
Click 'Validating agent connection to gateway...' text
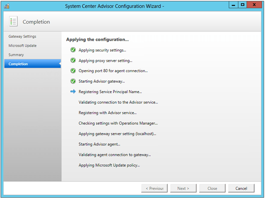point(115,155)
